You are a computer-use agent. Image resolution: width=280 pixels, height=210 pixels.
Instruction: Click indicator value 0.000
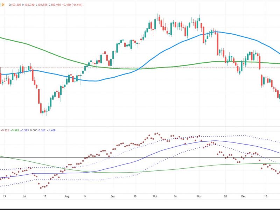pos(34,130)
